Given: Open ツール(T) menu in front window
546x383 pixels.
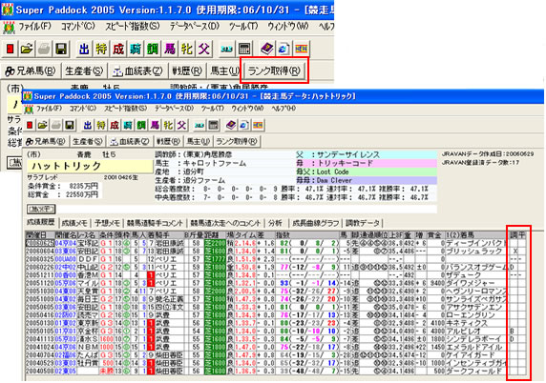Looking at the screenshot, I should click(x=213, y=109).
